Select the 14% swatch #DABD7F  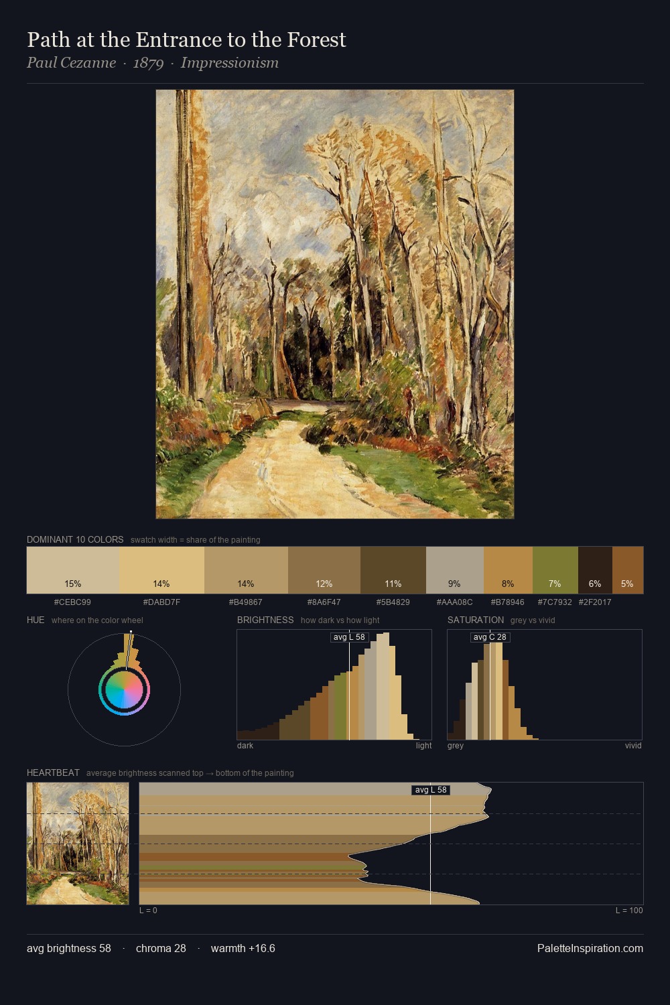[162, 570]
